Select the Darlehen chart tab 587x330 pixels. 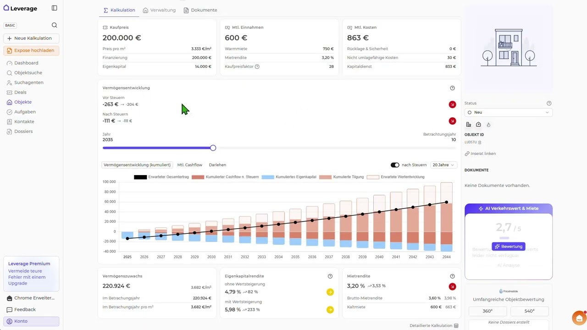(217, 165)
